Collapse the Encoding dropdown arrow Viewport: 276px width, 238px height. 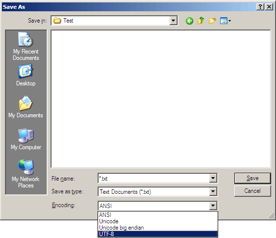(x=213, y=206)
